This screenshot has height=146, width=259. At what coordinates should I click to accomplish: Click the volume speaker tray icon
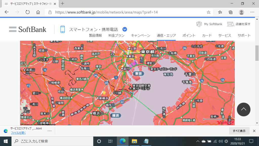point(221,141)
